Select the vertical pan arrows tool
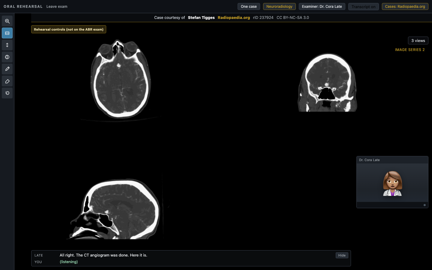 click(x=7, y=45)
